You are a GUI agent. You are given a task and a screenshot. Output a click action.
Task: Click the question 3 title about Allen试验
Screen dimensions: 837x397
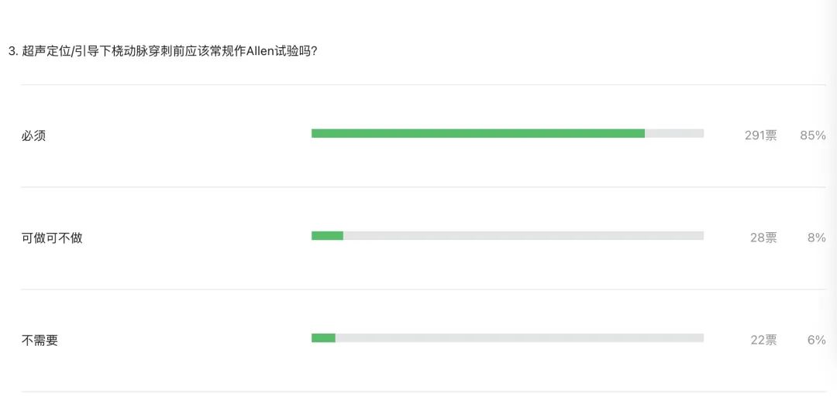[x=164, y=52]
